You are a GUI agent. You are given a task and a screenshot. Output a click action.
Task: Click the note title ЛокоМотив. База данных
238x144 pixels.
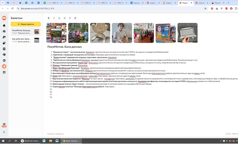65,47
